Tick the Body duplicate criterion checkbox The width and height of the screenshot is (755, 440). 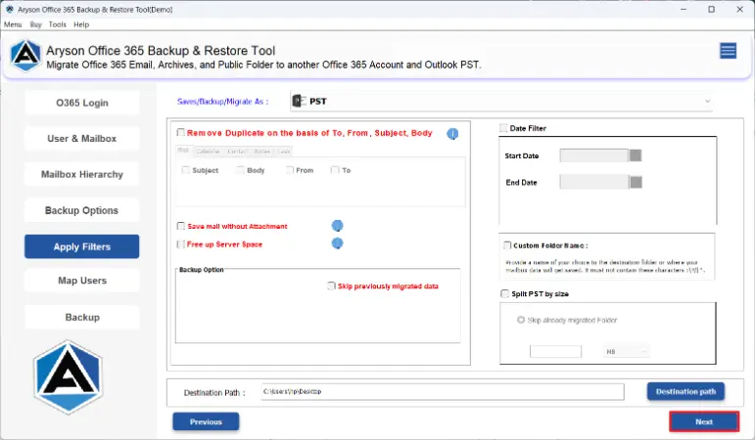pyautogui.click(x=240, y=170)
